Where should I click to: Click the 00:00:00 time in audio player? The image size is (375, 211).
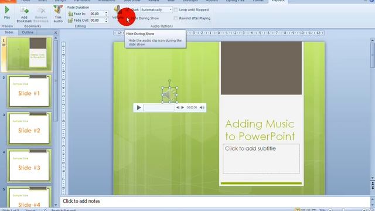pyautogui.click(x=192, y=108)
